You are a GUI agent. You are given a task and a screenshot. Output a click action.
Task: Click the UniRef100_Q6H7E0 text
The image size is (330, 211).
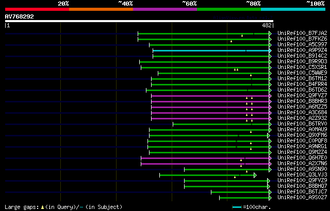click(x=302, y=158)
